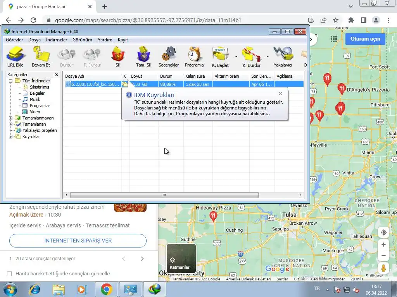Bookmark this page with star icon
Image resolution: width=397 pixels, height=297 pixels.
coord(336,20)
